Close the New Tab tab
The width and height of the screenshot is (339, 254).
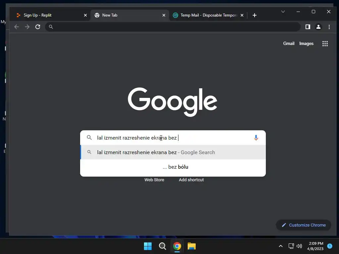(164, 15)
